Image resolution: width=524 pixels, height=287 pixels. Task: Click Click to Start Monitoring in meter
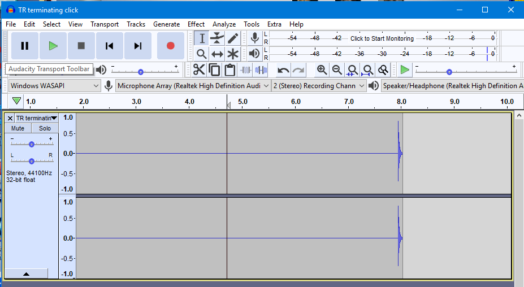pos(382,38)
